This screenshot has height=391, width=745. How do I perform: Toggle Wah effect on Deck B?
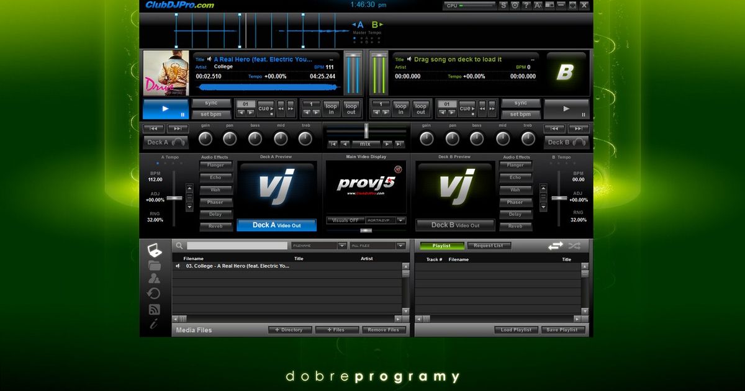coord(515,190)
